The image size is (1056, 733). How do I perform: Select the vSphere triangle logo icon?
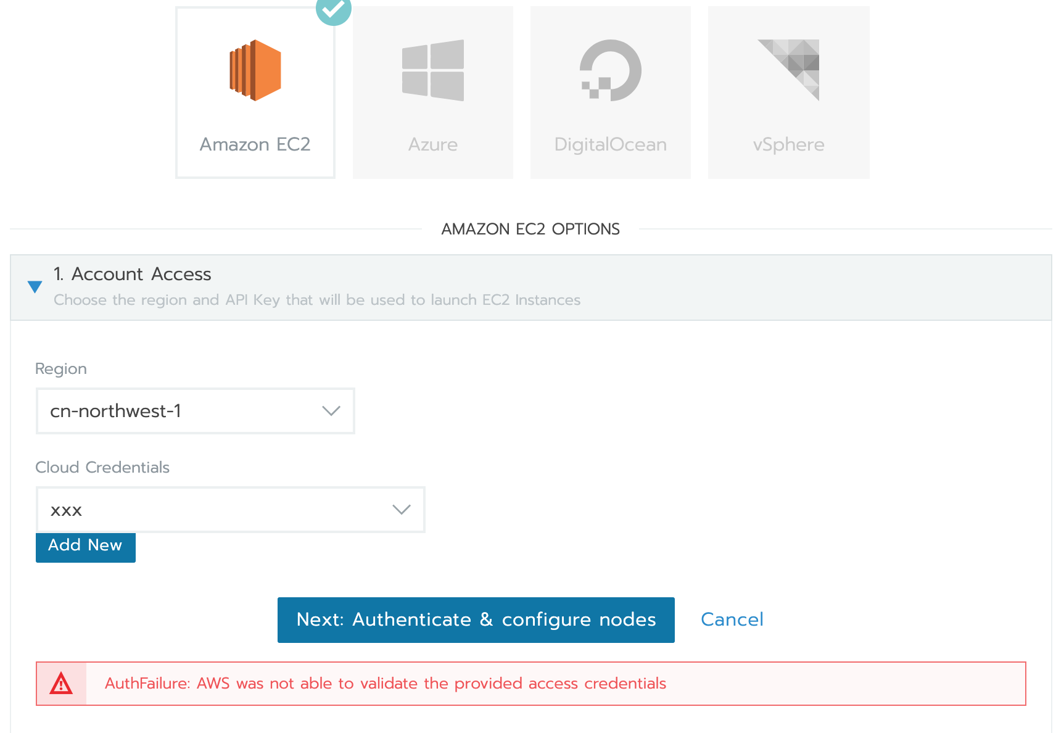pyautogui.click(x=788, y=68)
